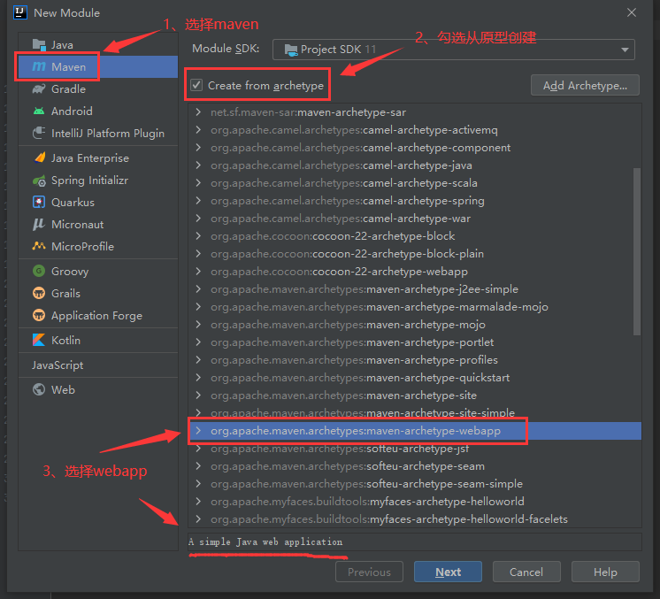Click the Project SDK folder icon

291,50
